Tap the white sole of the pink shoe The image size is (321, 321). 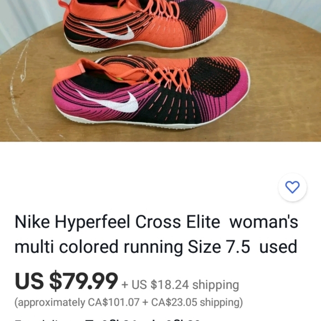pyautogui.click(x=143, y=123)
